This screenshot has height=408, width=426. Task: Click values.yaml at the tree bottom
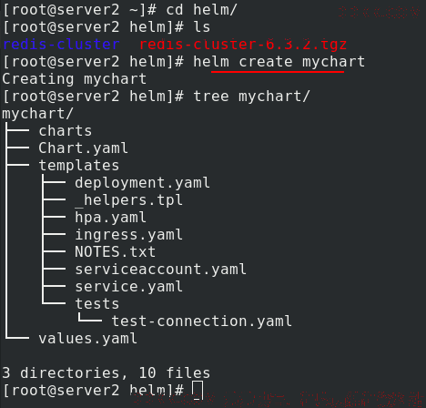(87, 339)
